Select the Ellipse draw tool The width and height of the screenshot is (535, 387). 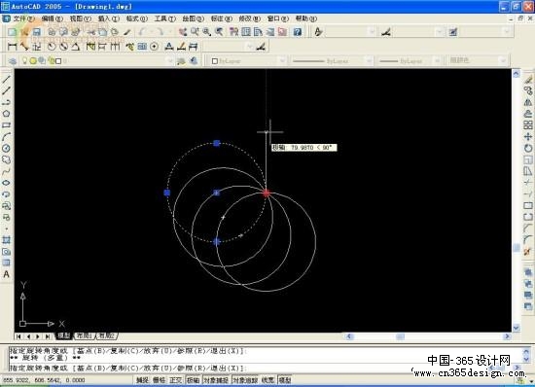pyautogui.click(x=6, y=183)
